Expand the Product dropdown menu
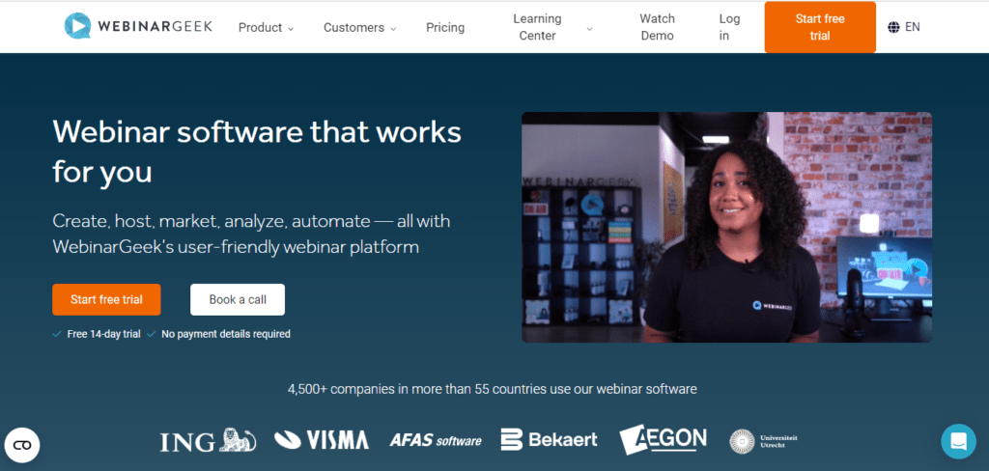 click(267, 28)
